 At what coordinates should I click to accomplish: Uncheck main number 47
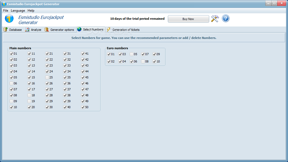[83, 89]
